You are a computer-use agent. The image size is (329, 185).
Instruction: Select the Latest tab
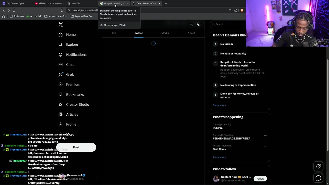pyautogui.click(x=139, y=33)
